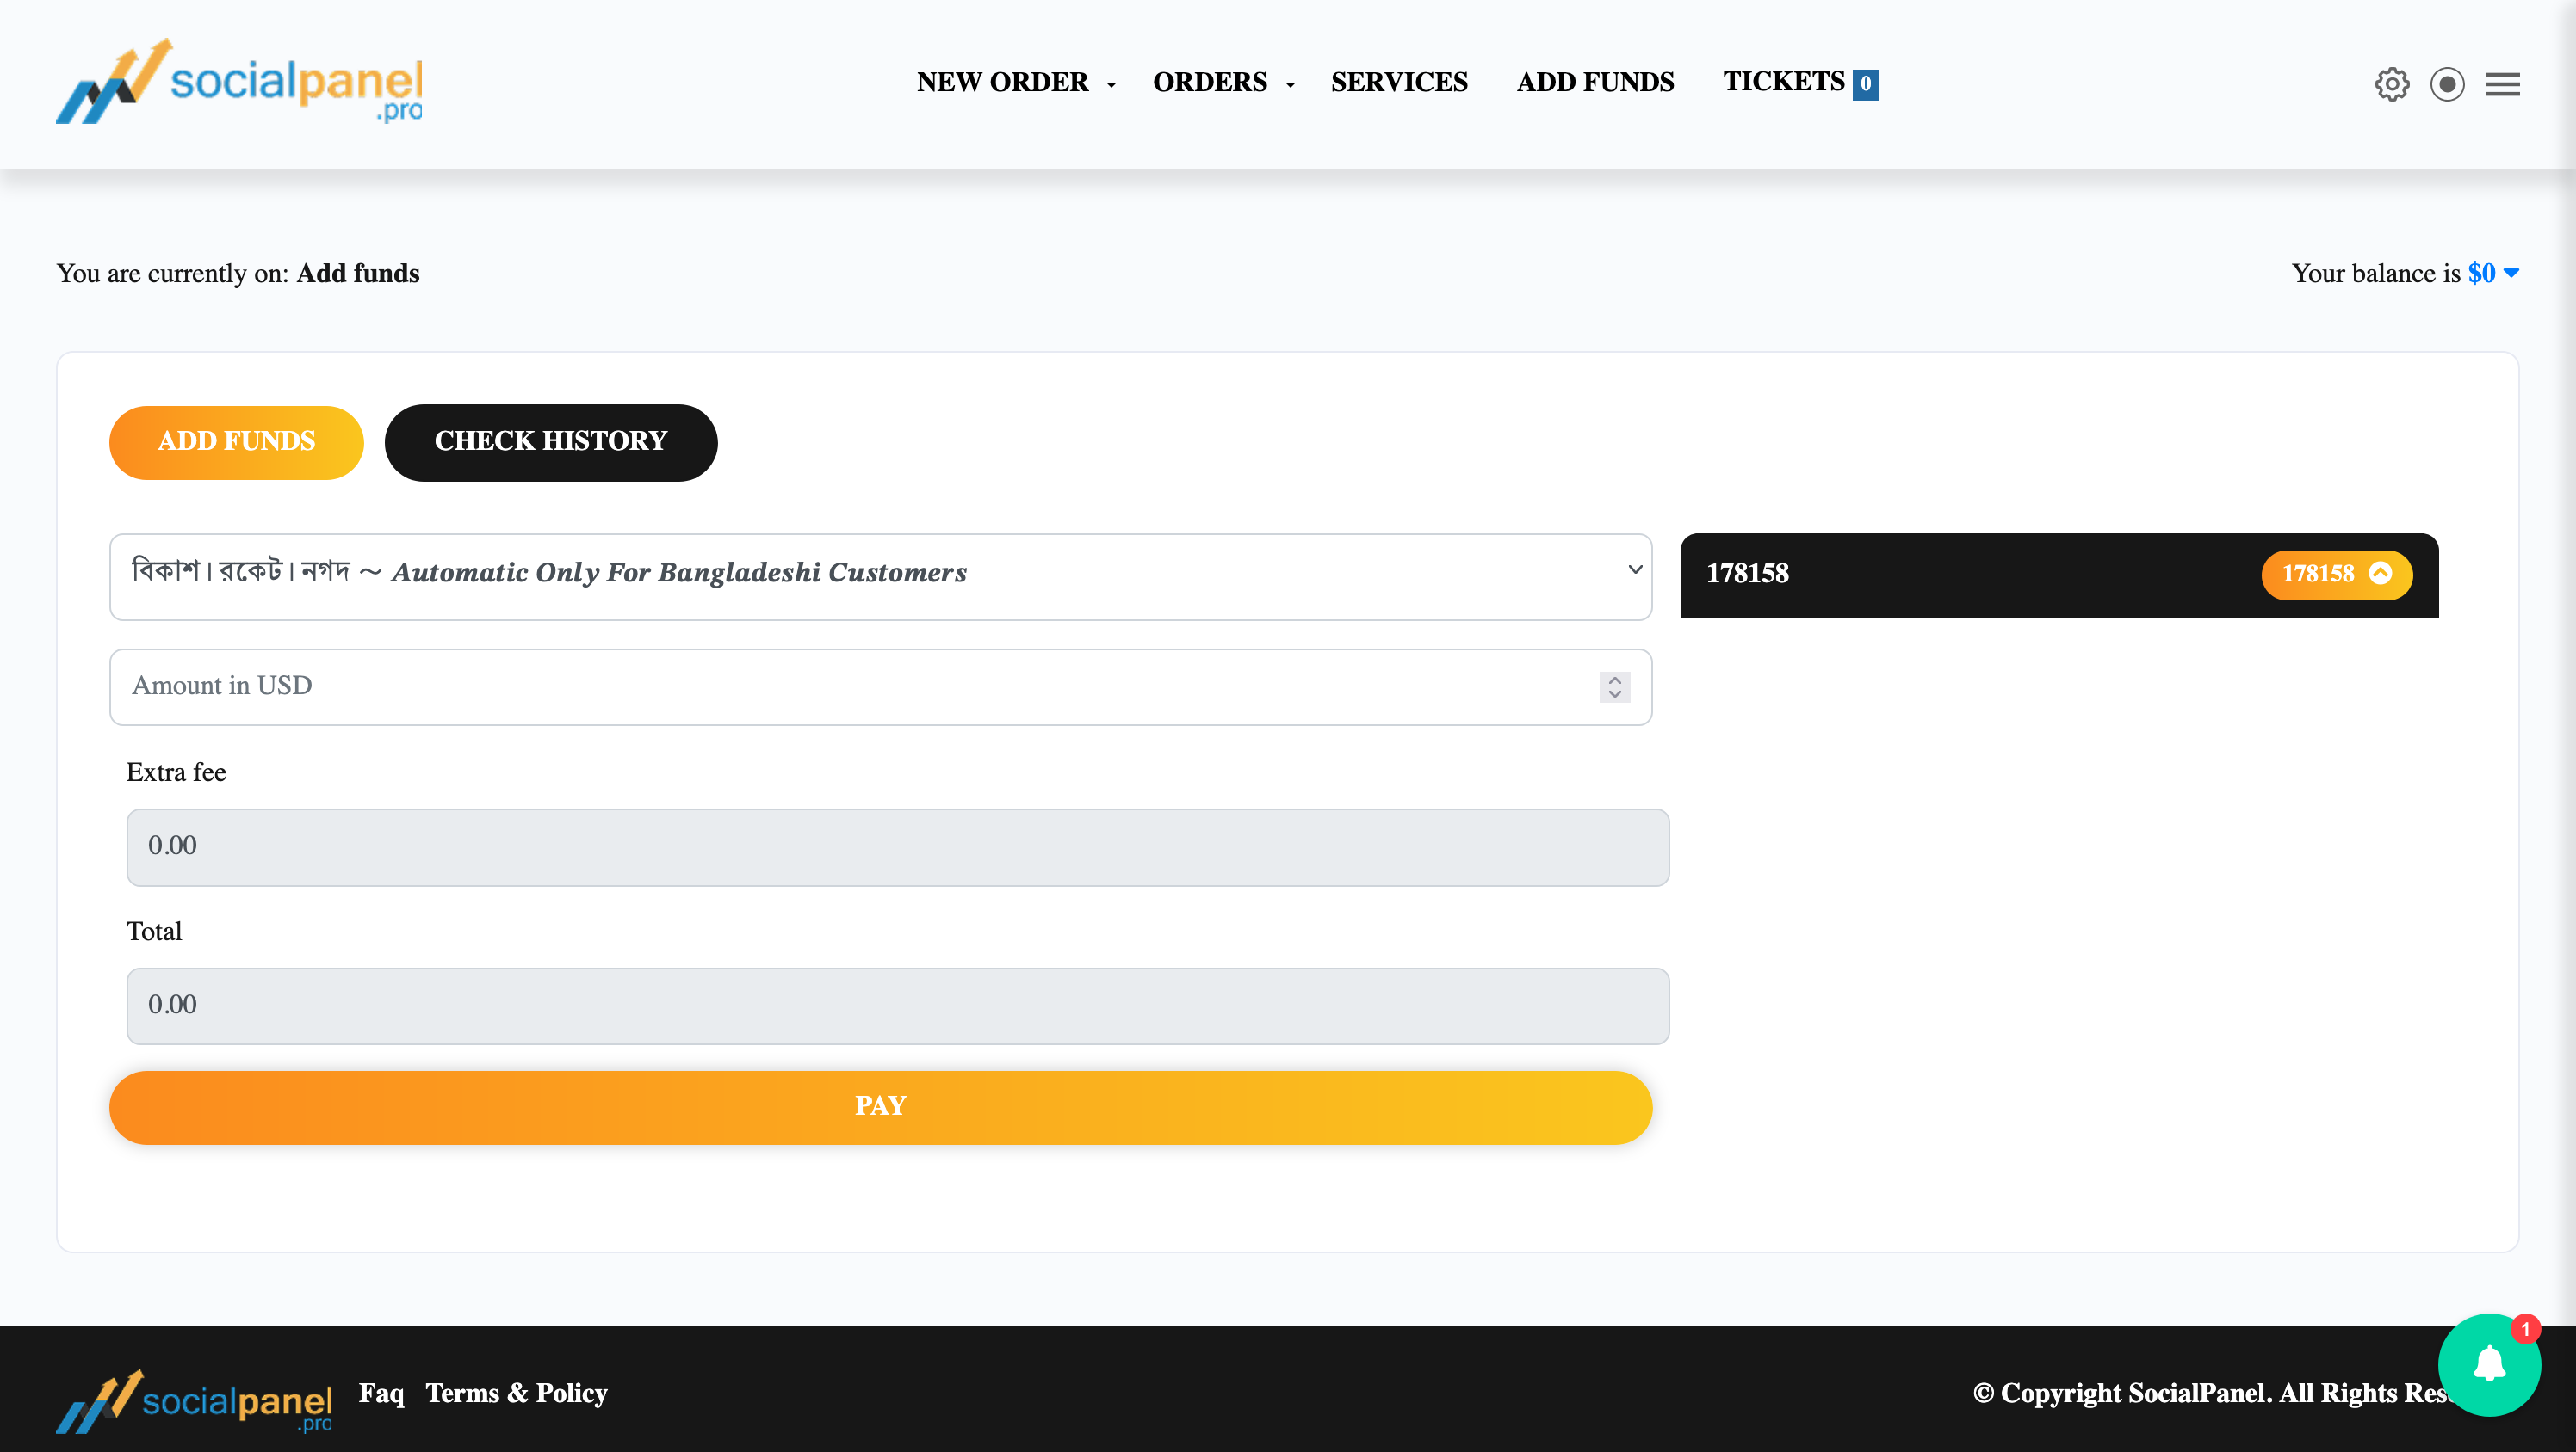Focus the Amount in USD field
Image resolution: width=2576 pixels, height=1452 pixels.
(x=850, y=686)
